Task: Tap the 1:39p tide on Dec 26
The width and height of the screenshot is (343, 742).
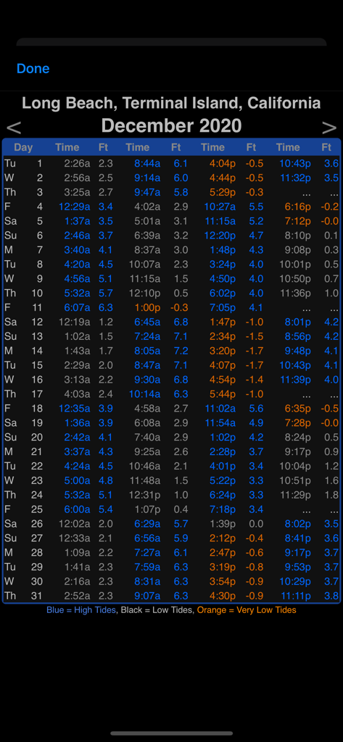Action: pyautogui.click(x=223, y=524)
